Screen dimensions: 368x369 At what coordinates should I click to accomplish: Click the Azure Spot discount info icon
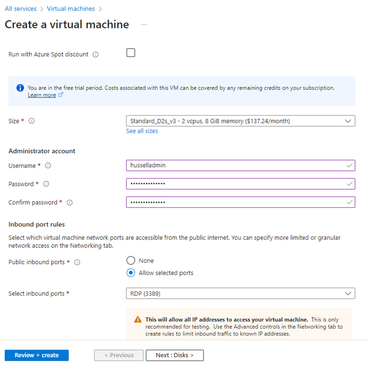point(95,54)
